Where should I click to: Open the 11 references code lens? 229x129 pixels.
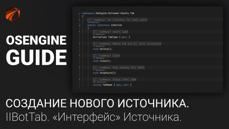(x=99, y=70)
